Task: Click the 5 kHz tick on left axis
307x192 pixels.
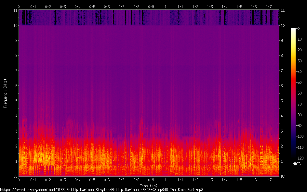Action: [15, 101]
